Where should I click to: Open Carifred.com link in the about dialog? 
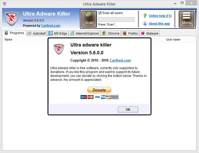[x=120, y=60]
